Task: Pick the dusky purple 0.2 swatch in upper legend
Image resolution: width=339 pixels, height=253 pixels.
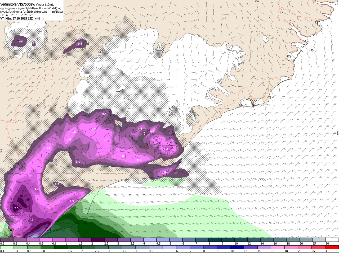Action: coord(7,240)
